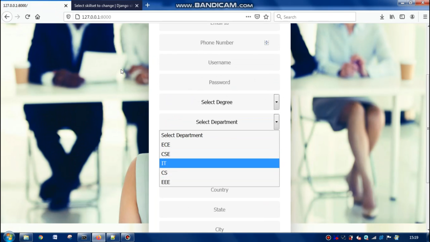The image size is (430, 242).
Task: Click the browser forward arrow
Action: point(17,17)
